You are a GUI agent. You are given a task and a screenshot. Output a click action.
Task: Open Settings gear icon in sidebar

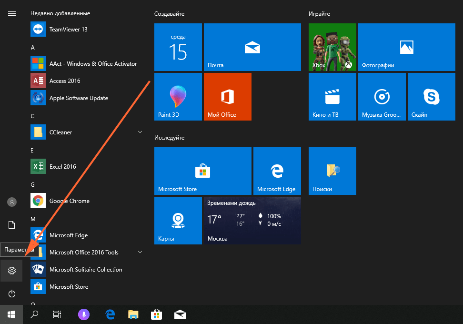(x=12, y=271)
